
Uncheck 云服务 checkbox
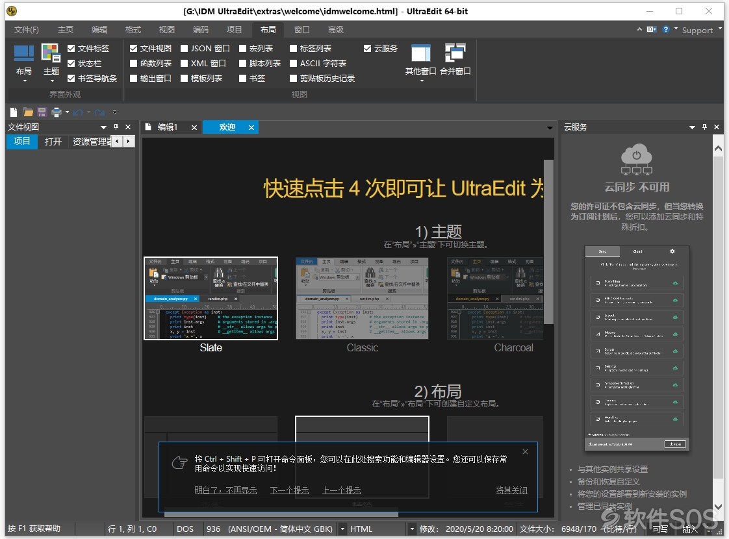[x=367, y=48]
